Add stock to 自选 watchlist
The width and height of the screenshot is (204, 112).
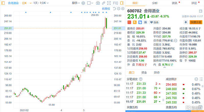pos(154,22)
